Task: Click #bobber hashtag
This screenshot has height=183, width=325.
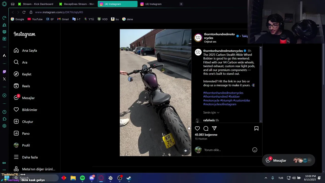Action: click(x=234, y=97)
